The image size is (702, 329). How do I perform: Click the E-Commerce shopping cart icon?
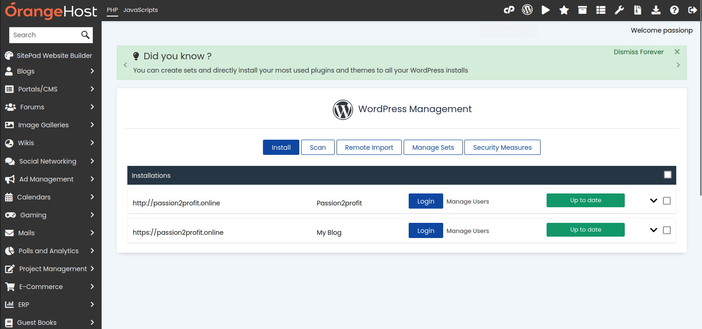coord(10,287)
